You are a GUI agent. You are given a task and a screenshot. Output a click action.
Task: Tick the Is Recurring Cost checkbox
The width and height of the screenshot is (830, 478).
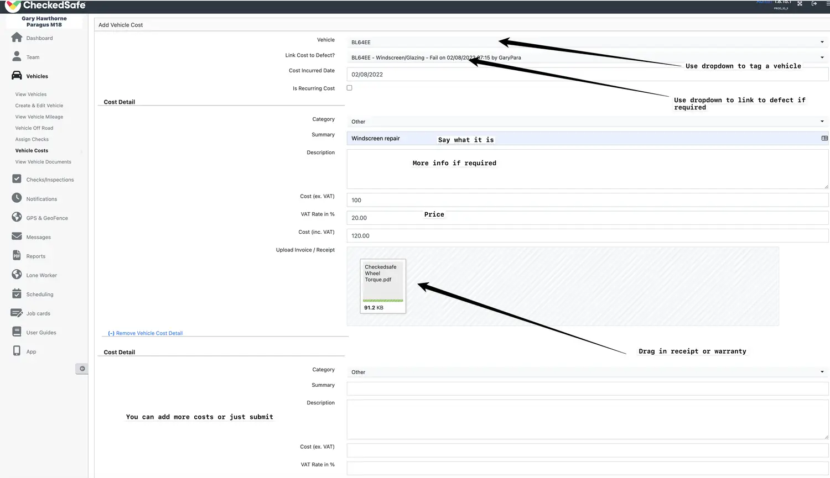349,88
